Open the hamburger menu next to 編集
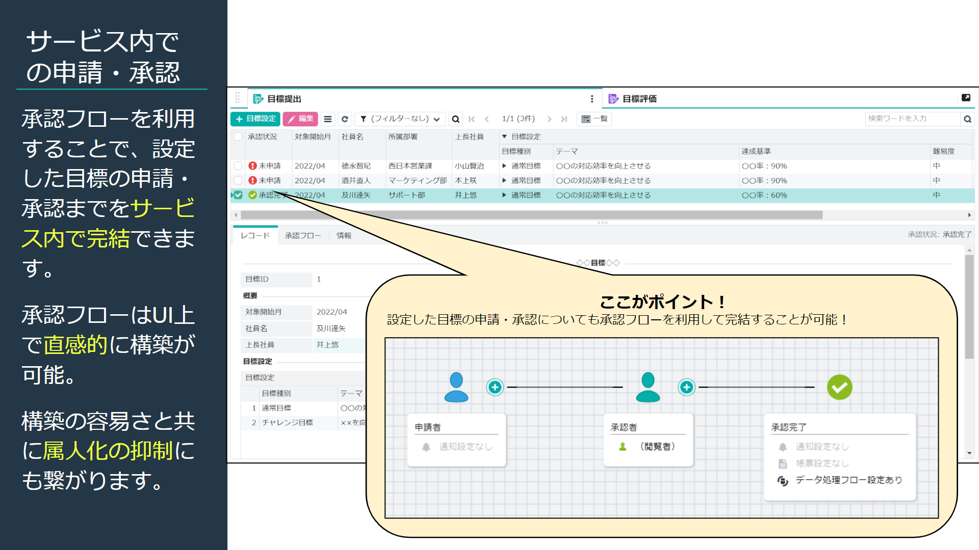 click(328, 119)
